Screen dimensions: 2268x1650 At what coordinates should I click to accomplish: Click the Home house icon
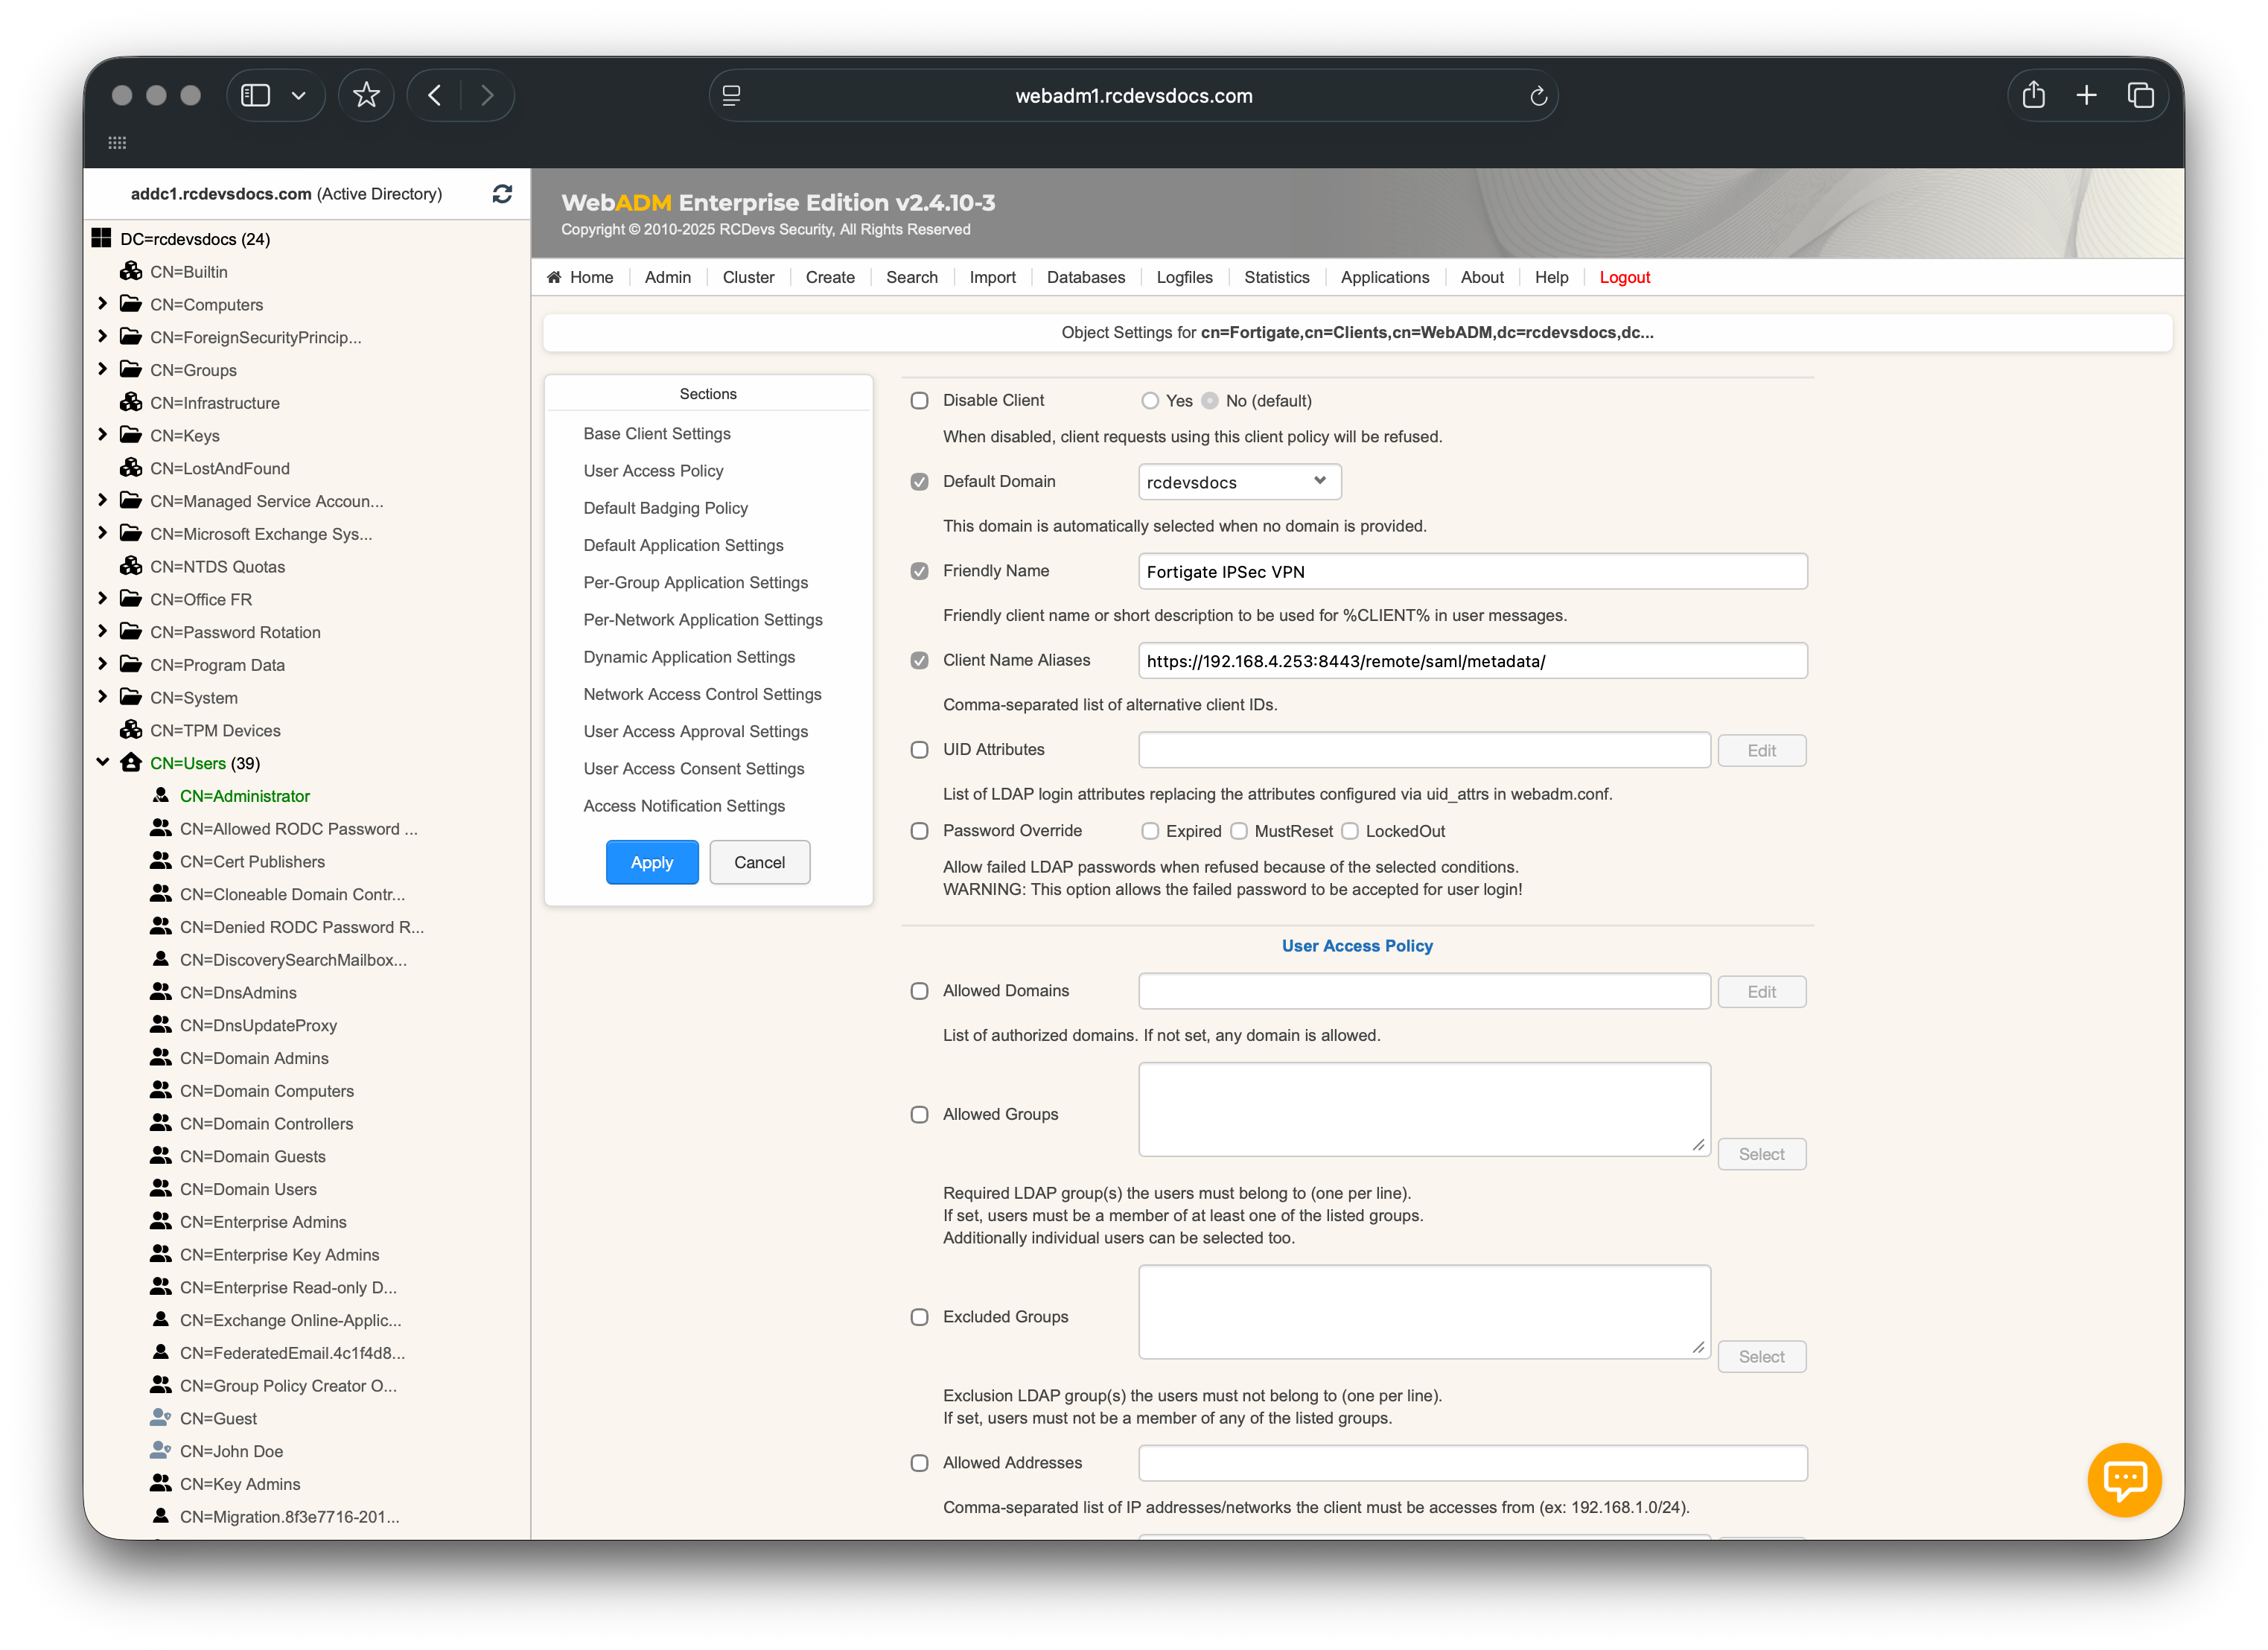[554, 277]
